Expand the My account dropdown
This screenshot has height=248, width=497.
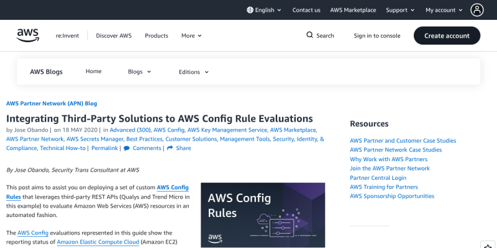click(x=444, y=10)
